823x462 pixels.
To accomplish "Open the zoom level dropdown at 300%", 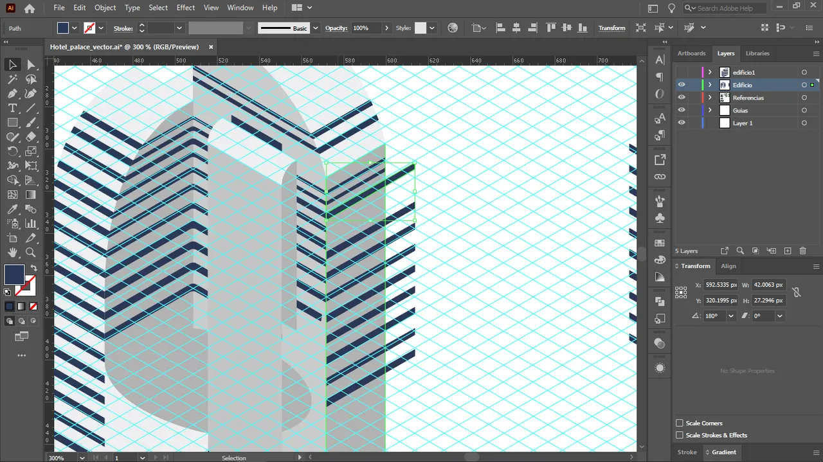I will (x=82, y=458).
